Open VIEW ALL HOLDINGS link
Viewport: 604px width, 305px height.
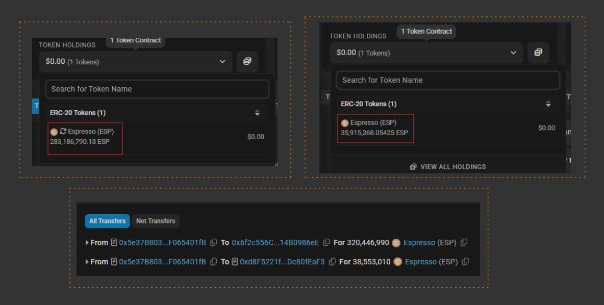[x=448, y=167]
